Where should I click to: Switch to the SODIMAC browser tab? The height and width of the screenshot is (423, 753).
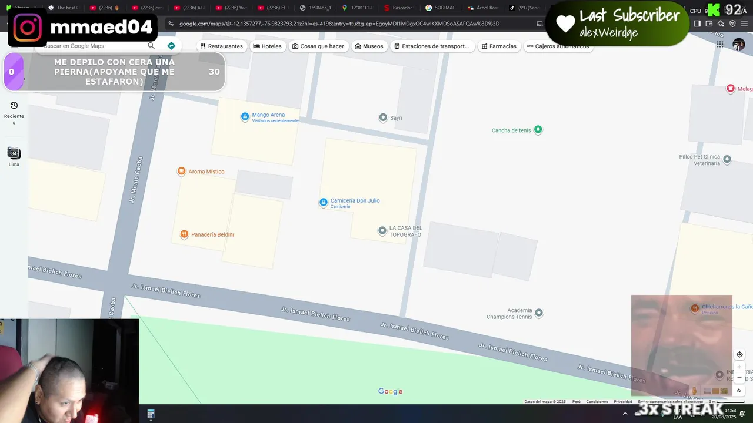coord(440,8)
